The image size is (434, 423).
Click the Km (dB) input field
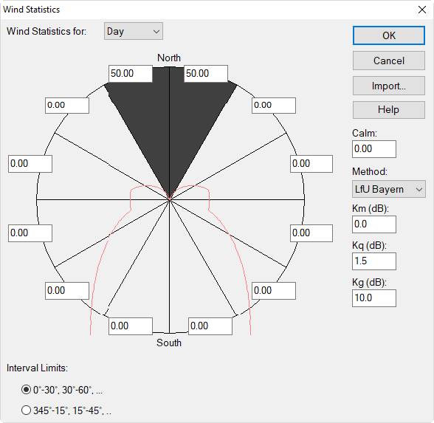coord(374,224)
